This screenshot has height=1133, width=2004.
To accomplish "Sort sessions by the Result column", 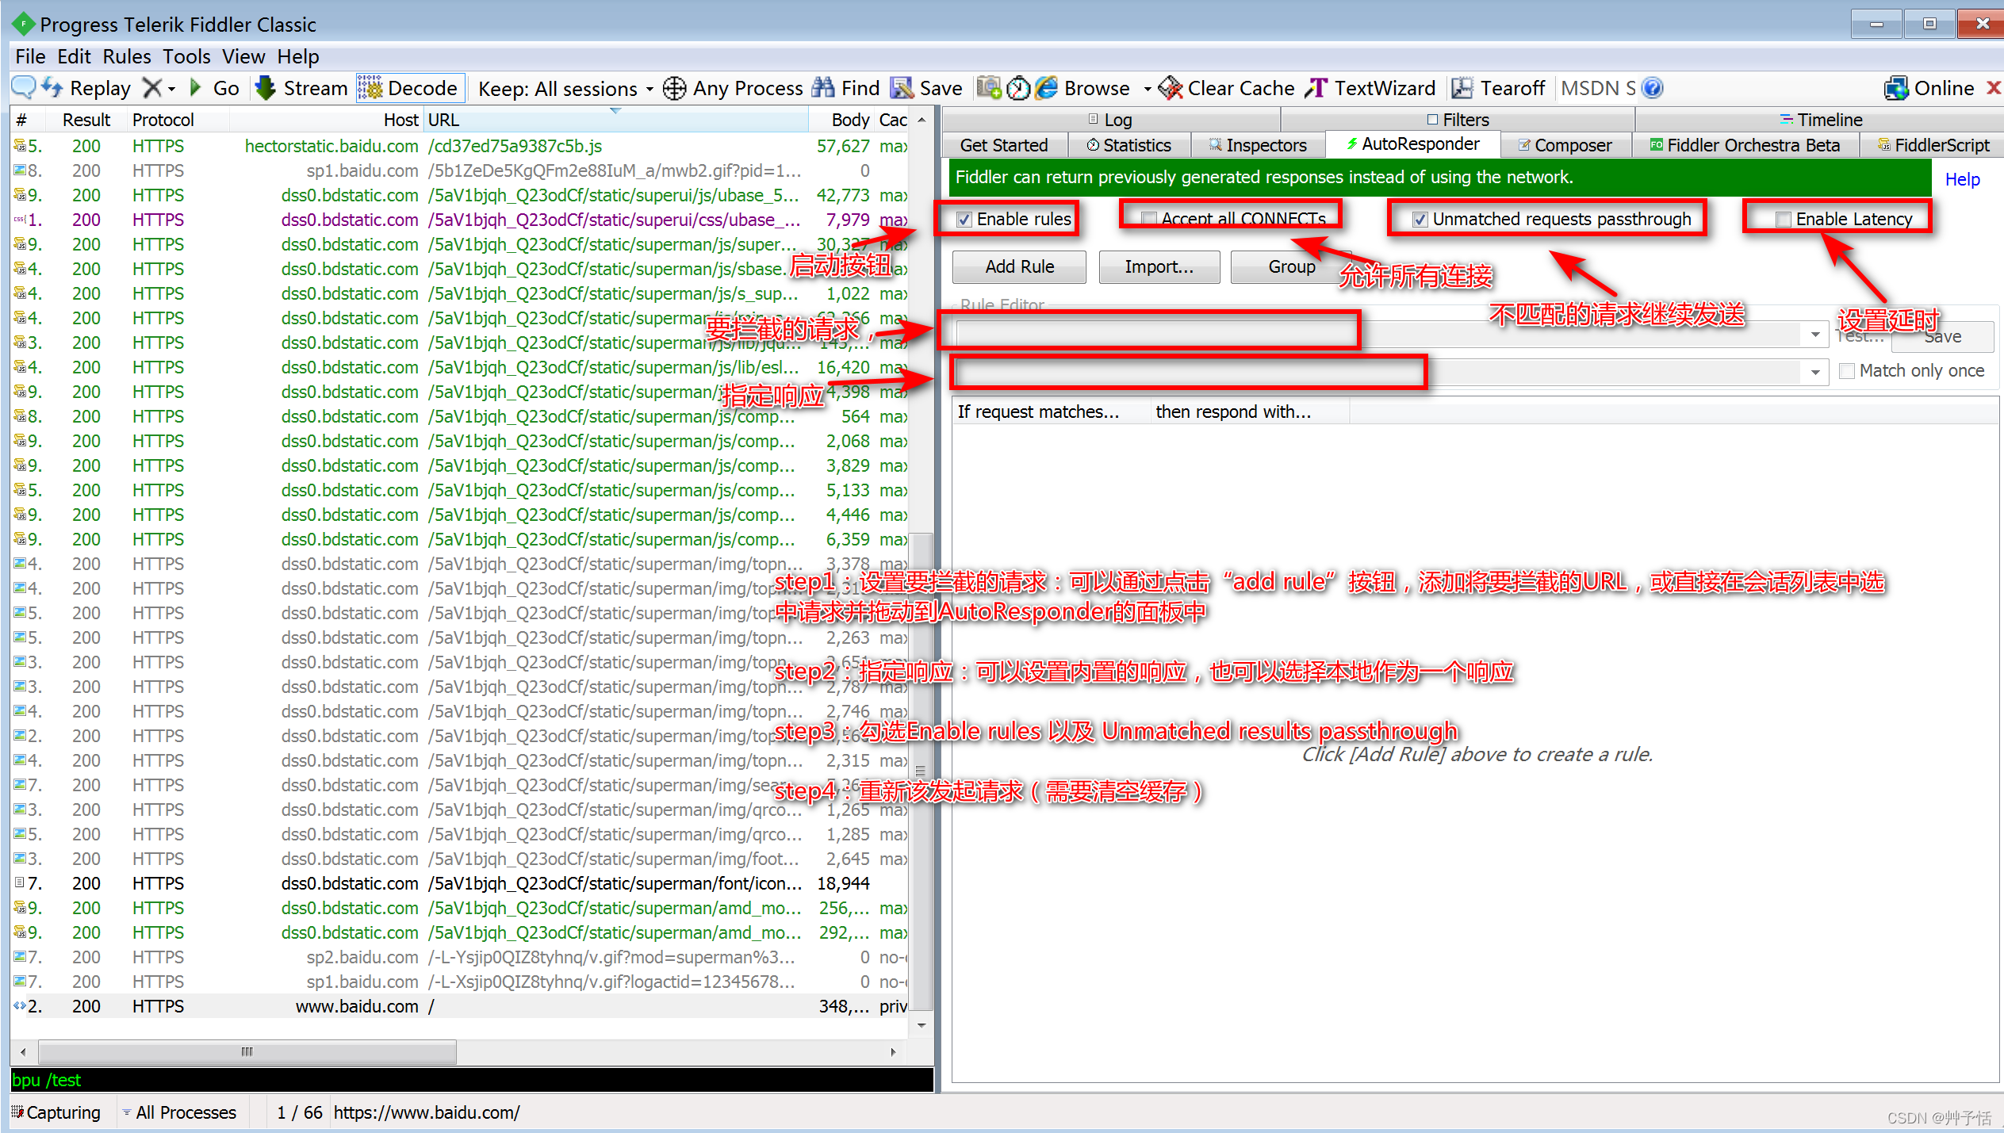I will [86, 120].
